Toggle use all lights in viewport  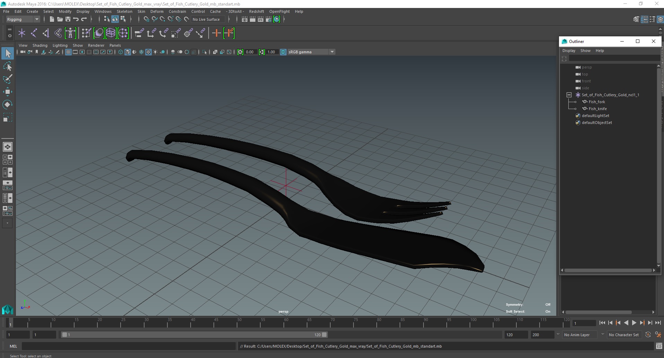point(155,52)
